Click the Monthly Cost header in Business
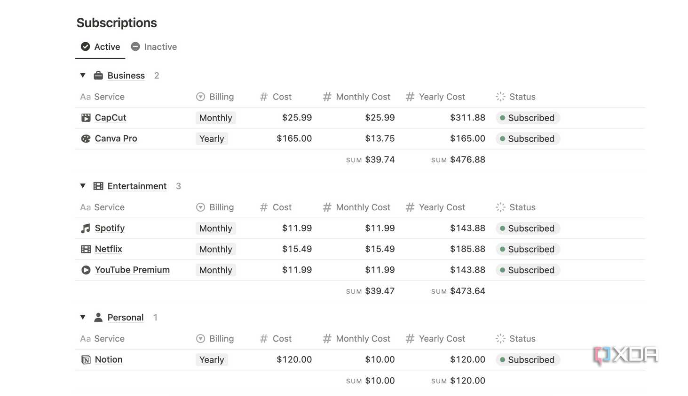The image size is (688, 396). [356, 97]
